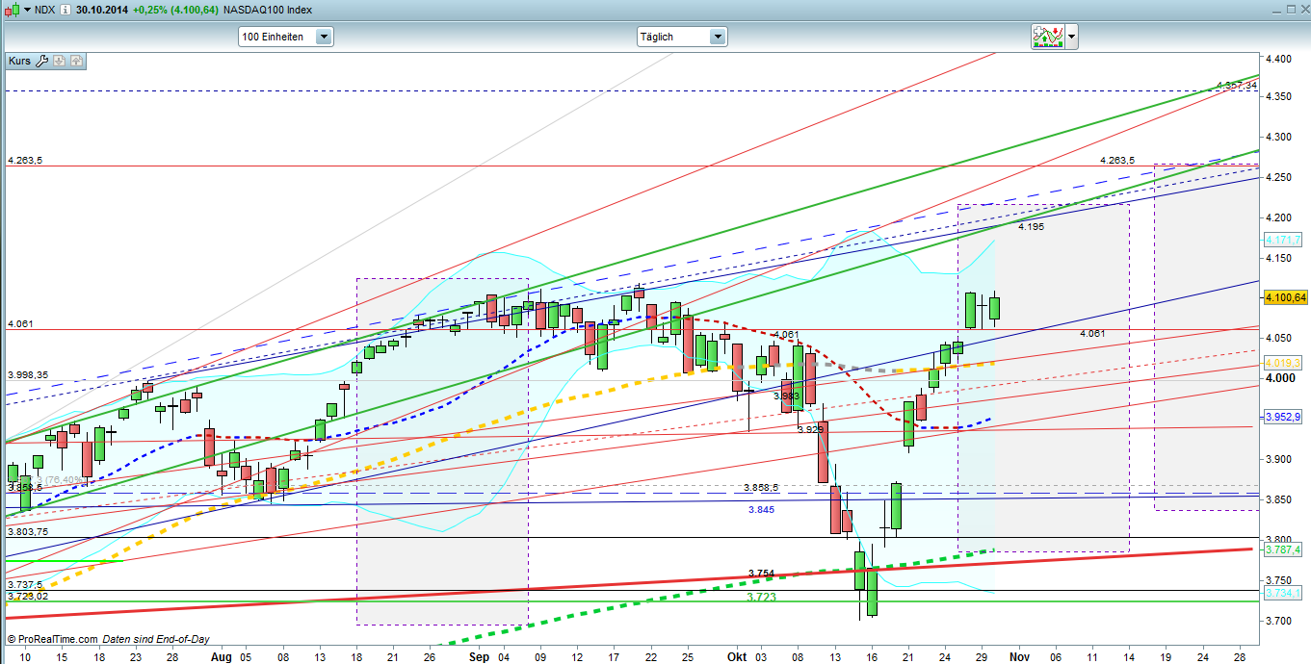This screenshot has width=1311, height=664.
Task: Click the Daten sind End-of-Day notice
Action: click(x=156, y=639)
